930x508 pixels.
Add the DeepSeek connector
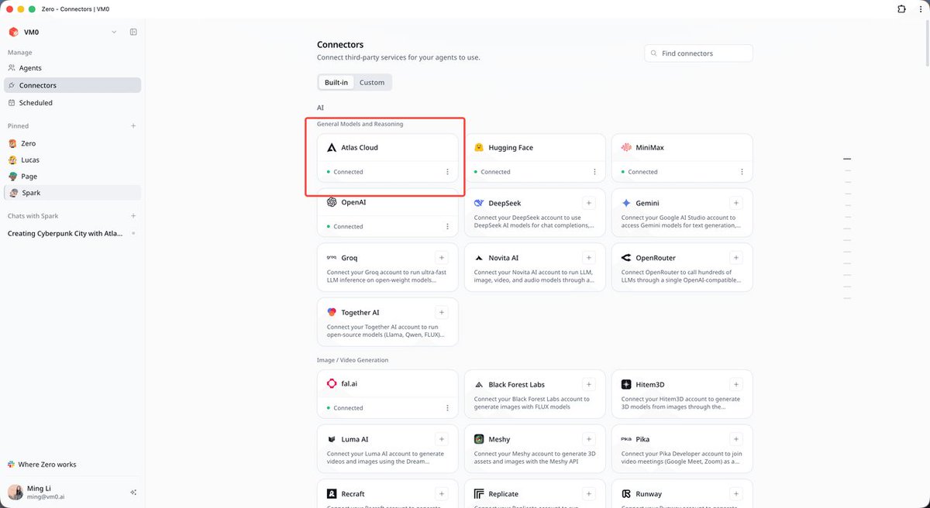(x=589, y=203)
